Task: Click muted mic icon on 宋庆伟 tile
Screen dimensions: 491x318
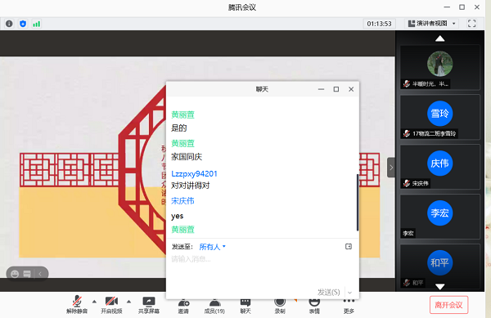Action: (407, 183)
